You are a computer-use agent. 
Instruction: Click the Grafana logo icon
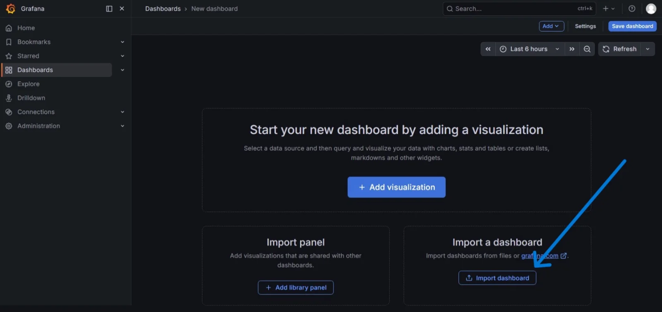point(11,9)
